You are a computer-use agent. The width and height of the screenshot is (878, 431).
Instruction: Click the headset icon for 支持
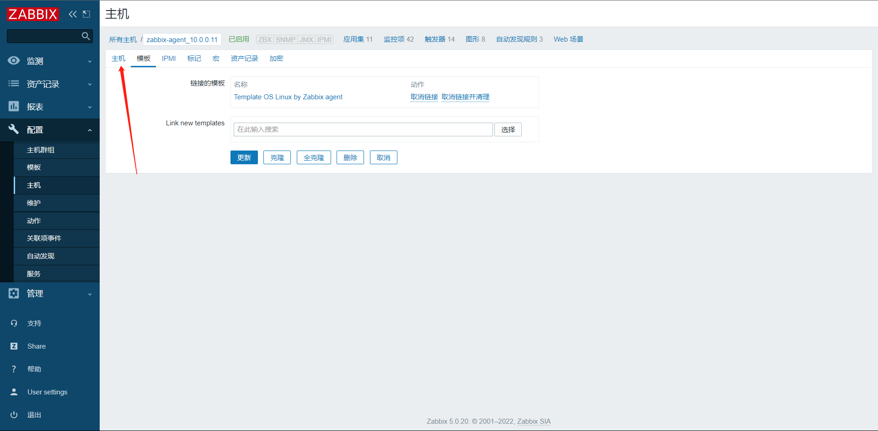[14, 323]
